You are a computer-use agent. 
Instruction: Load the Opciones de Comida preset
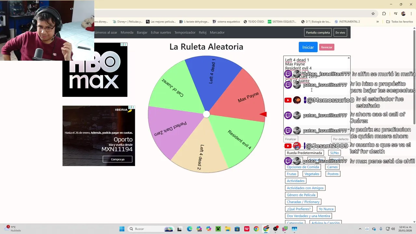point(303,167)
